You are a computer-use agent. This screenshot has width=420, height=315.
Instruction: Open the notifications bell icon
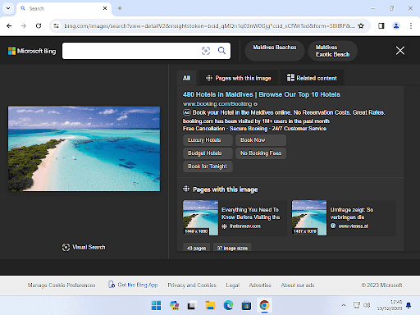click(x=409, y=305)
